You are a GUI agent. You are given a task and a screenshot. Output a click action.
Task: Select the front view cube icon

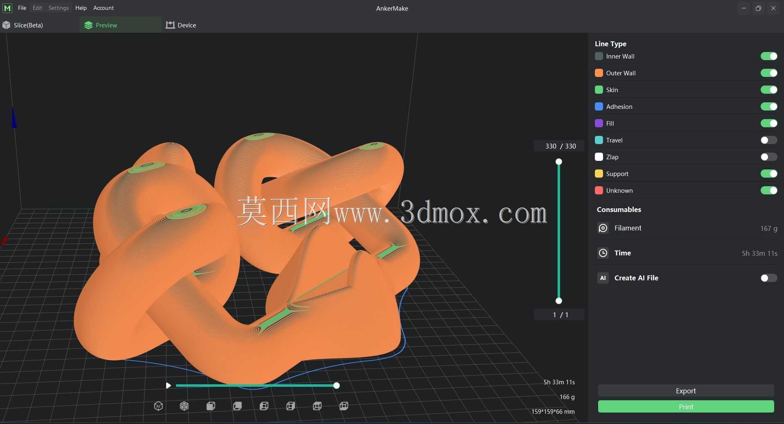tap(211, 406)
